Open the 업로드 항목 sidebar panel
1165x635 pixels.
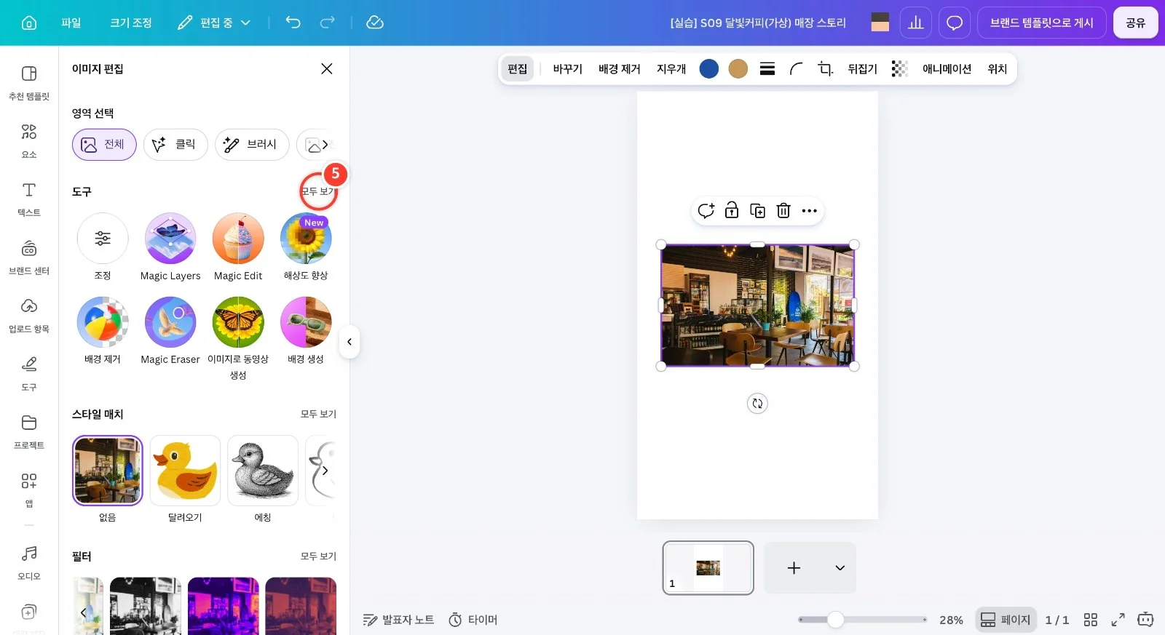tap(29, 315)
